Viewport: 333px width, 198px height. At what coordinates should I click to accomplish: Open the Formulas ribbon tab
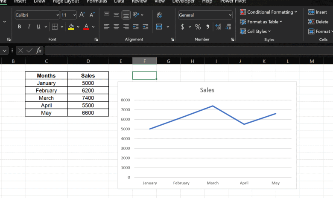[x=97, y=1]
